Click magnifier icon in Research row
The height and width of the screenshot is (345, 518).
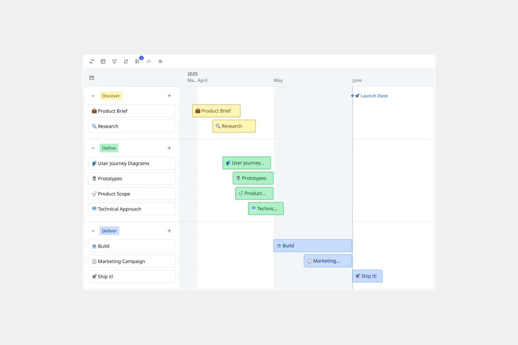click(94, 126)
